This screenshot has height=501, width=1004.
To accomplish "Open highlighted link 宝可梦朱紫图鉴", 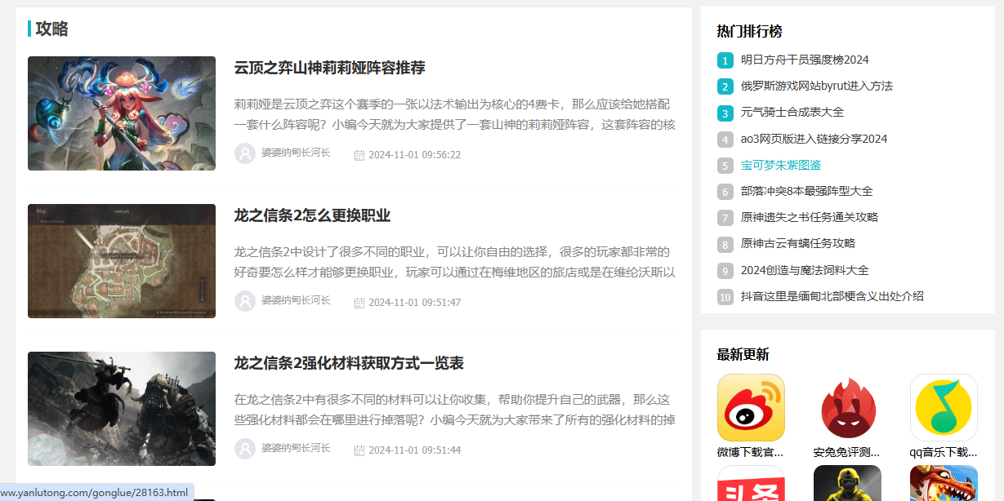I will [x=781, y=165].
